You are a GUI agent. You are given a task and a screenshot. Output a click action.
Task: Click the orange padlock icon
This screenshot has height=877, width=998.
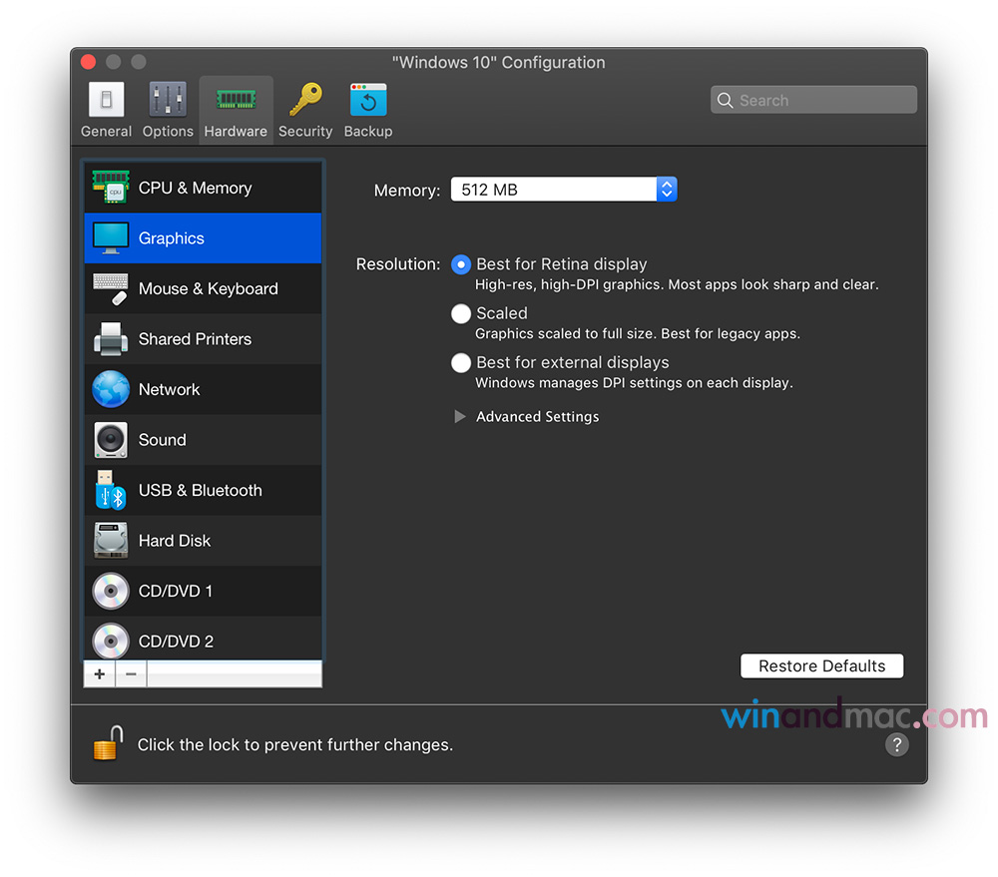pos(108,744)
